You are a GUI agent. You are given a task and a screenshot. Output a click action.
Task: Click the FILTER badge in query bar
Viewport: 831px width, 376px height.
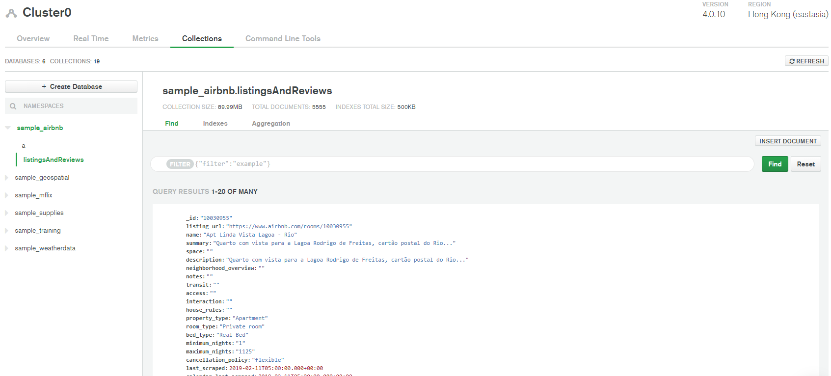pyautogui.click(x=180, y=164)
